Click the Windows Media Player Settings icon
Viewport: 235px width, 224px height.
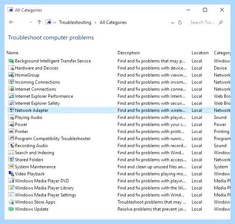tap(11, 195)
